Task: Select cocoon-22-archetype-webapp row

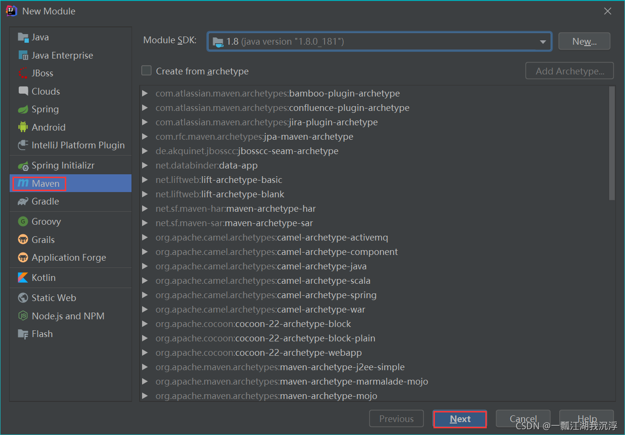Action: pyautogui.click(x=374, y=353)
